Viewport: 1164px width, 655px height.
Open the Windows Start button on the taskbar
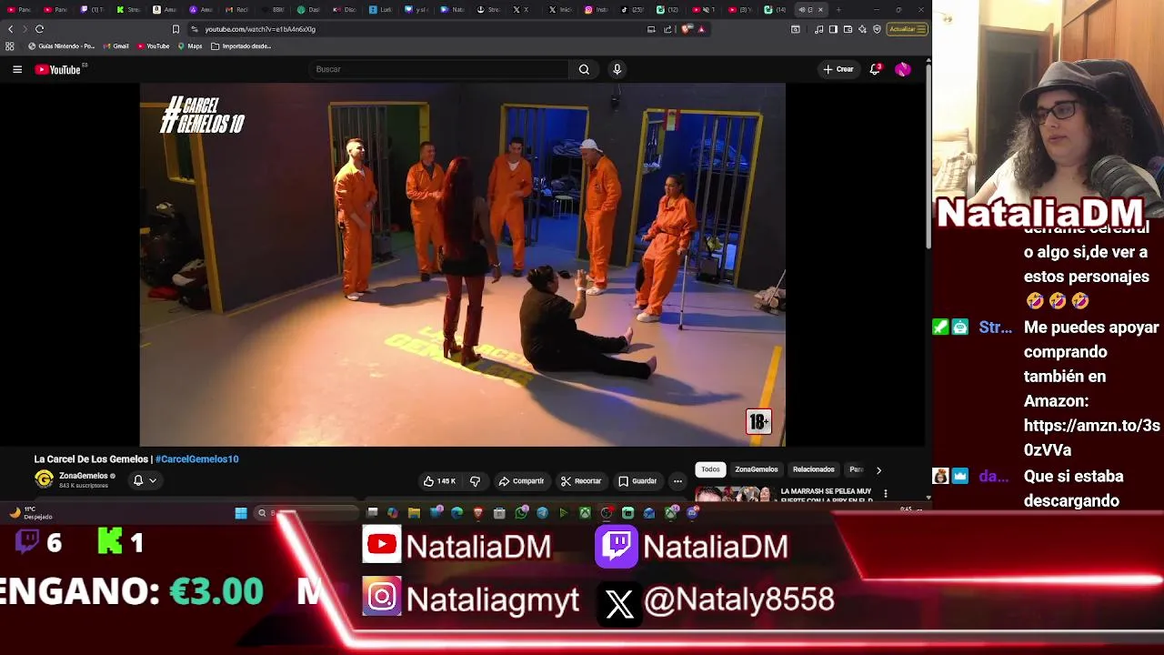pos(241,513)
